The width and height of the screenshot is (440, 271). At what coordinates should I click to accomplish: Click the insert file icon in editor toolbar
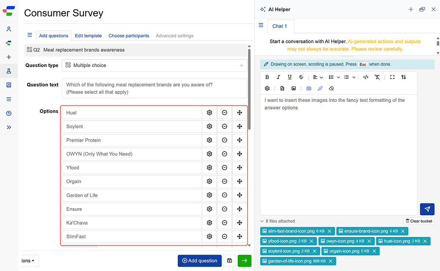click(282, 89)
